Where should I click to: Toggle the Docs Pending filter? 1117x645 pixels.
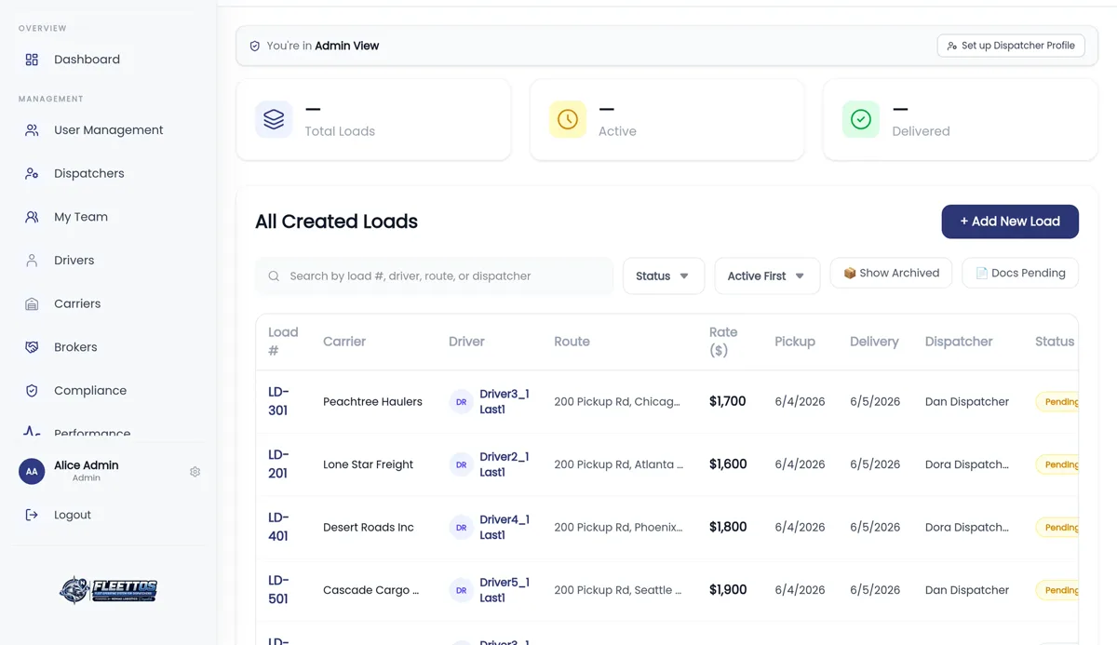tap(1020, 273)
